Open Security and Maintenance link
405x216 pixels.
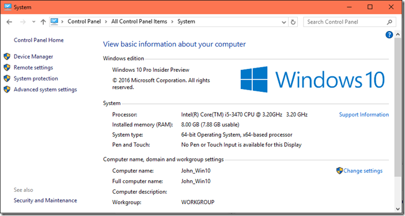coord(46,200)
